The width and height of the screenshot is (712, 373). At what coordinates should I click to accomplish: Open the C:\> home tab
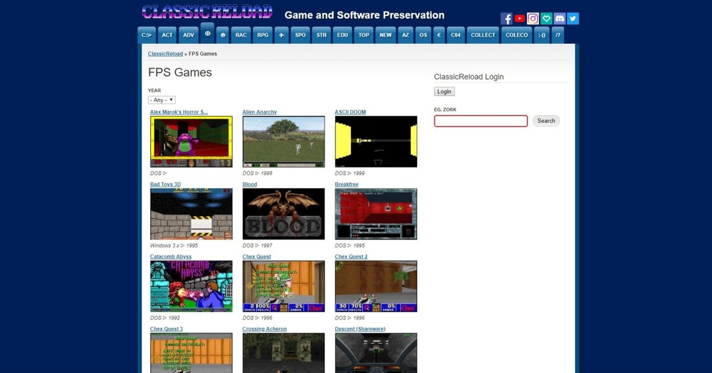pos(147,35)
